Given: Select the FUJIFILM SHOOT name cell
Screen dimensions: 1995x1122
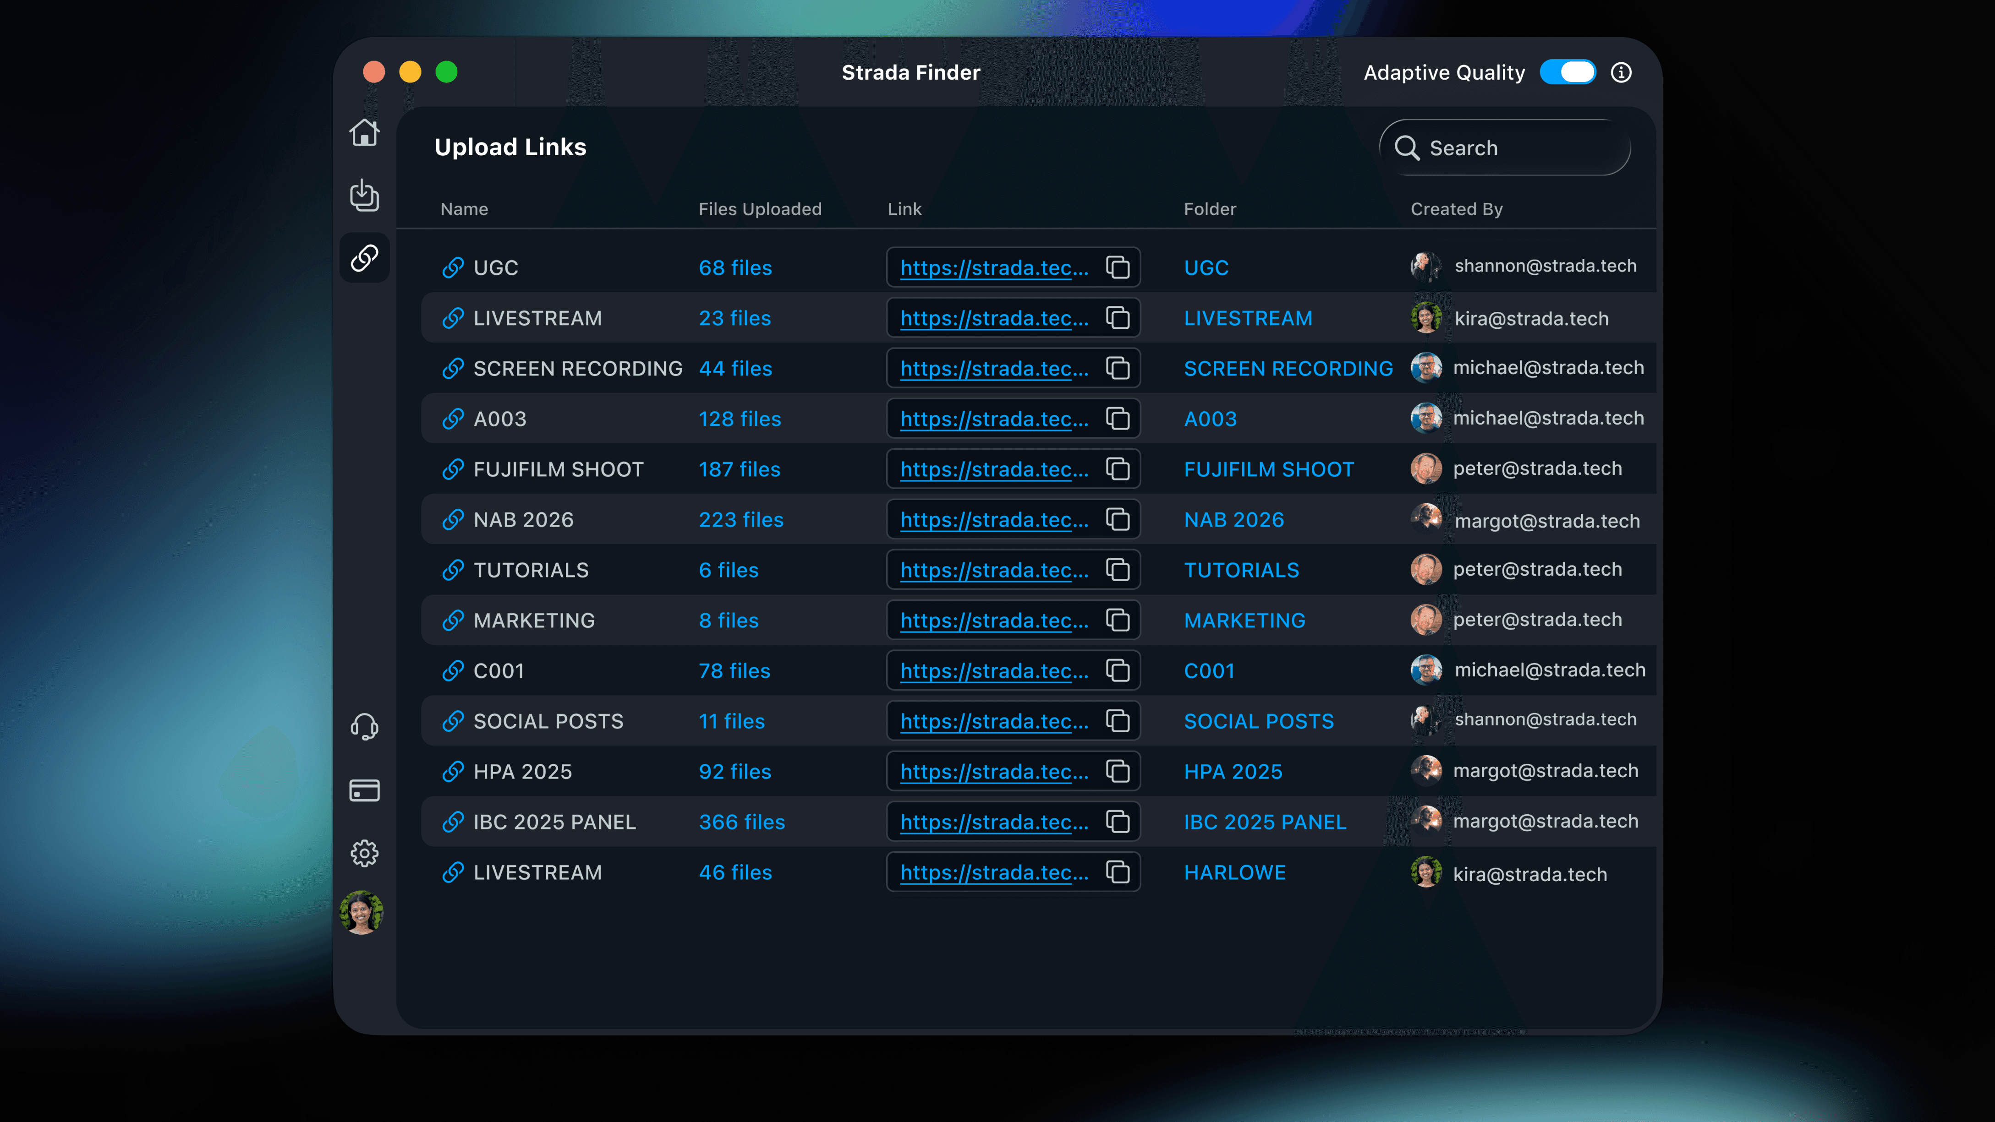Looking at the screenshot, I should 559,469.
